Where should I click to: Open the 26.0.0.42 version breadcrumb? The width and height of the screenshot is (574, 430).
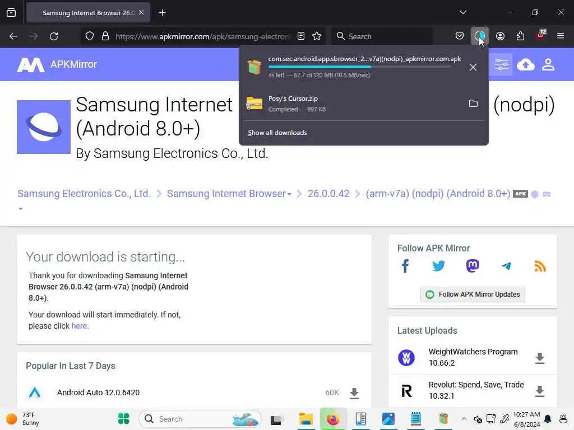click(x=328, y=194)
